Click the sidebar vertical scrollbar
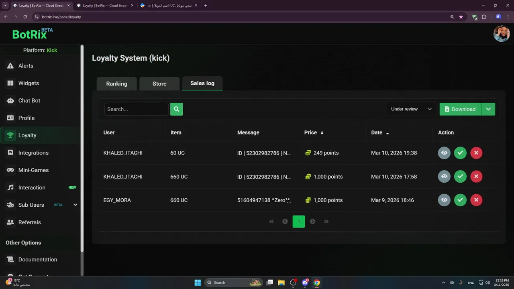Screen dimensions: 514x289 pos(82,149)
